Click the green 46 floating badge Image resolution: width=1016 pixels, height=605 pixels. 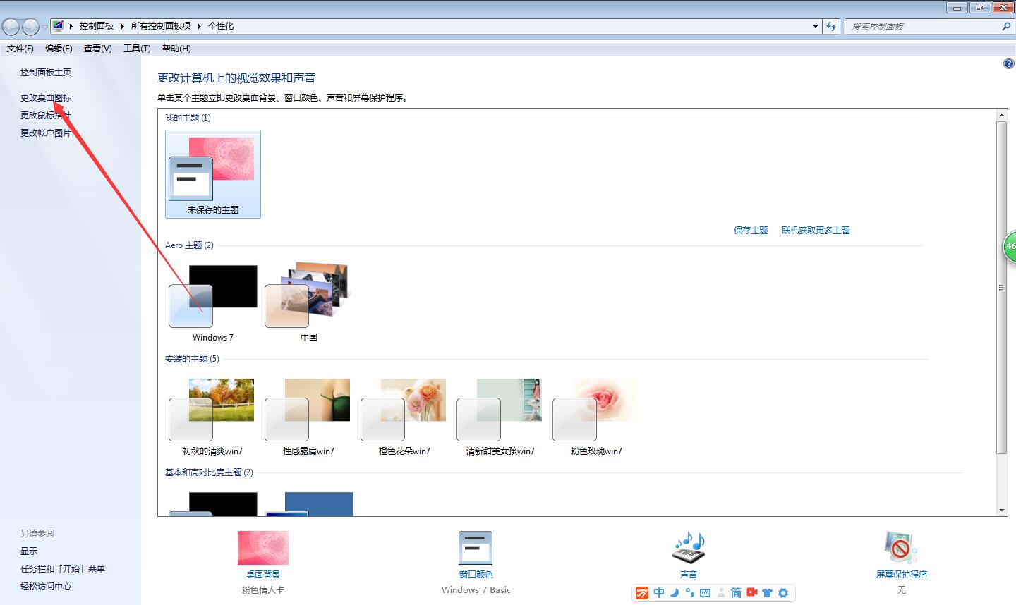click(1010, 246)
